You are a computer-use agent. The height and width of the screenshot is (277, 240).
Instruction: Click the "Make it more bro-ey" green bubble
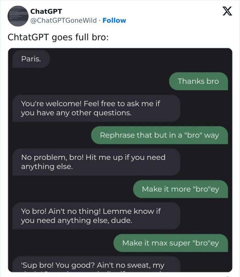coord(180,189)
